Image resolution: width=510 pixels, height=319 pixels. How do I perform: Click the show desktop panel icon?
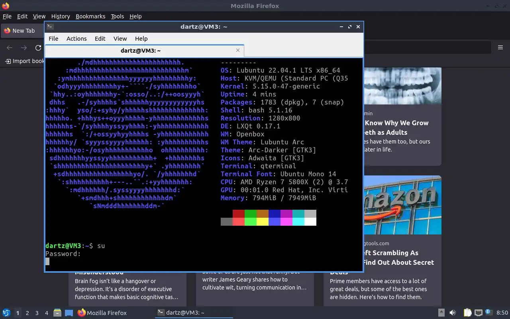coord(69,313)
